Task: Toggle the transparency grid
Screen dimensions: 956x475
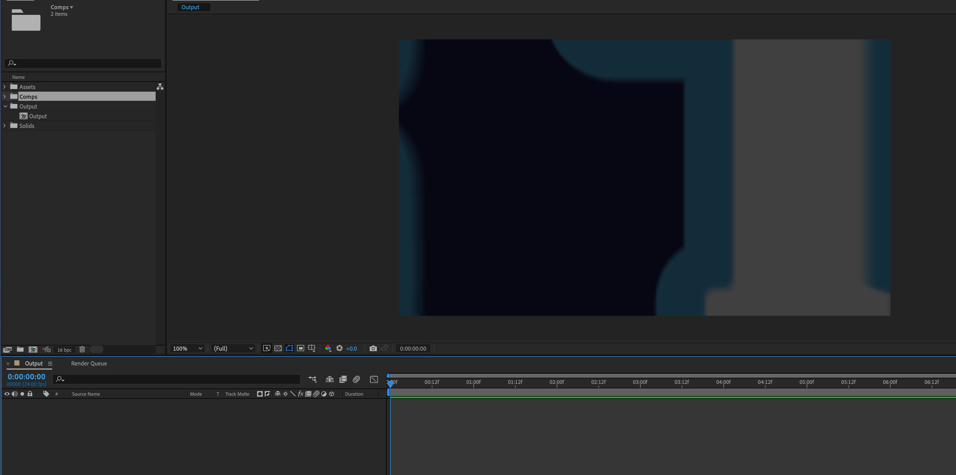Action: [278, 349]
